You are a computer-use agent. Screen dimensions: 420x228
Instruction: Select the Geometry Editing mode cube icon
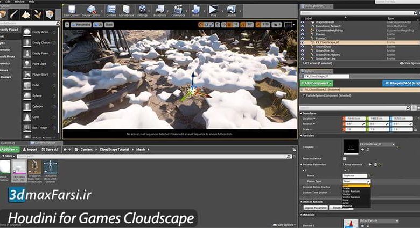(x=50, y=14)
